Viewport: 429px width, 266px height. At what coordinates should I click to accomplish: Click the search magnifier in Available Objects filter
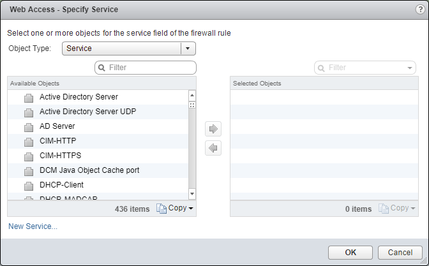(x=102, y=68)
